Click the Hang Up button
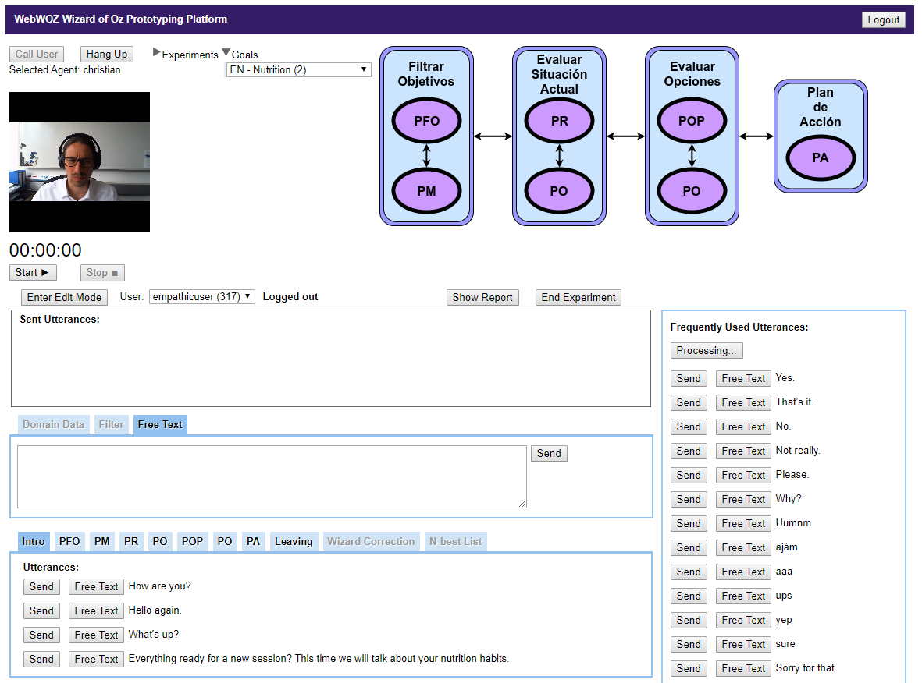Viewport: 922px width, 683px height. pyautogui.click(x=106, y=54)
